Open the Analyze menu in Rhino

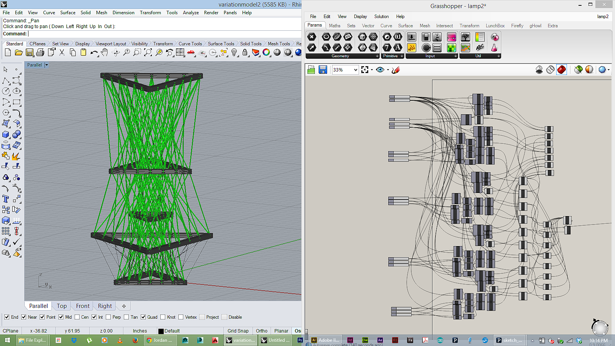pos(191,13)
